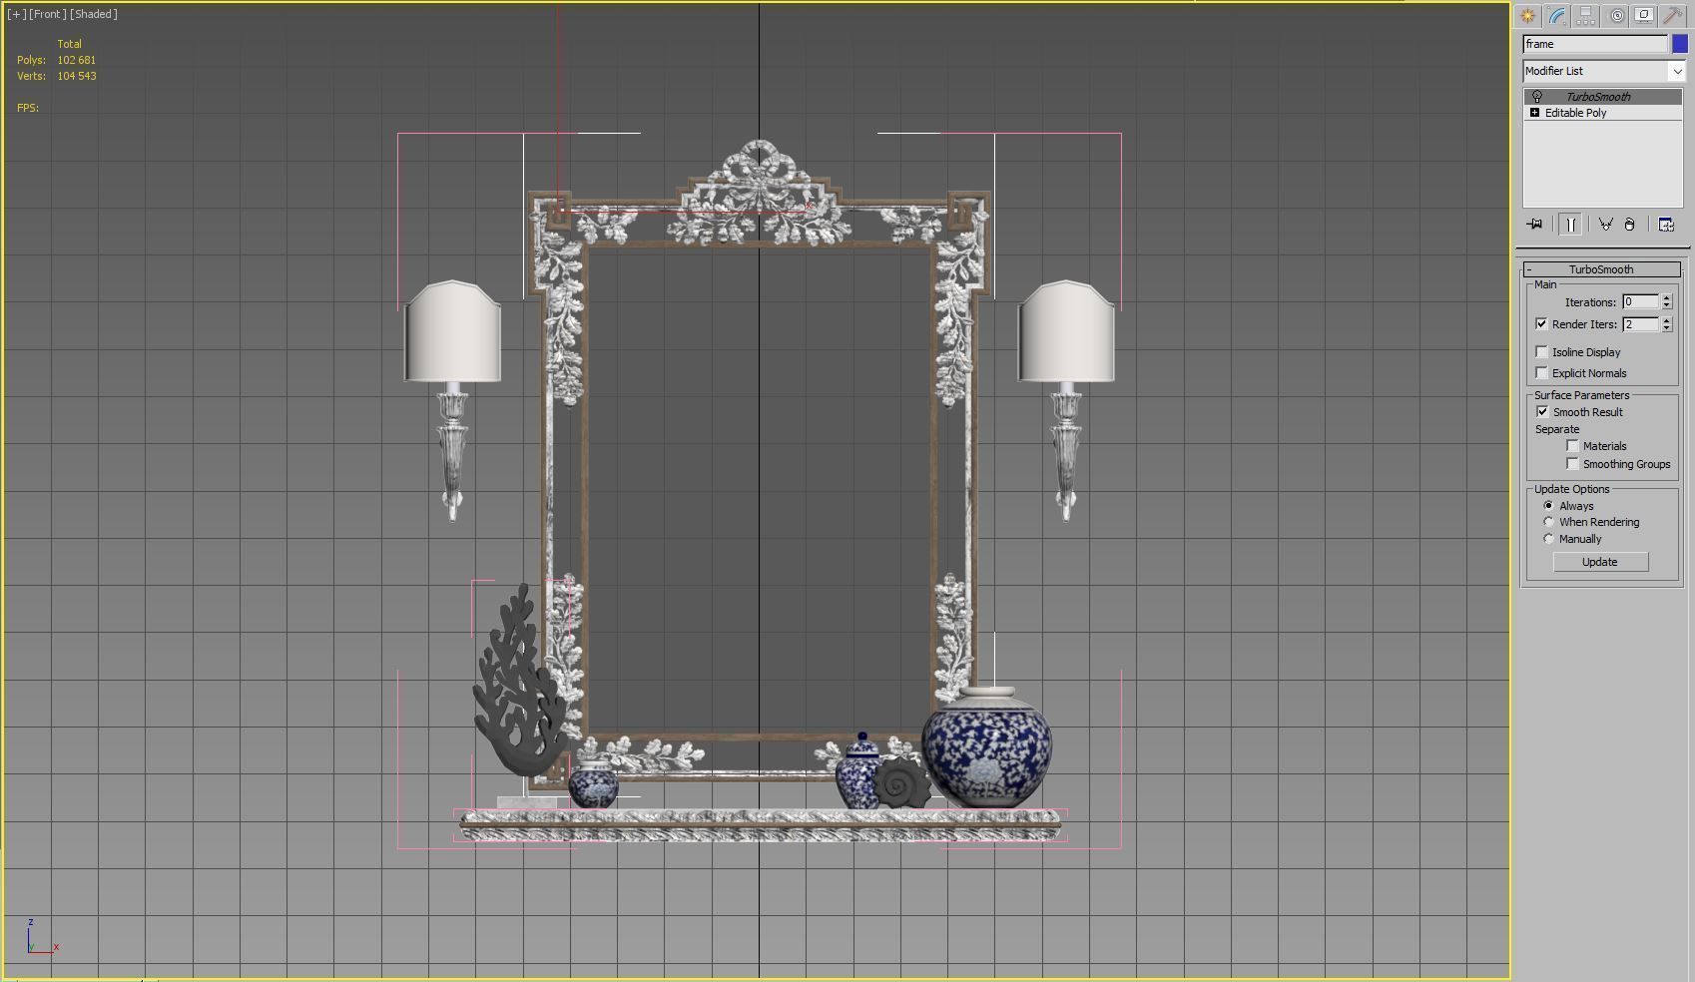Viewport: 1695px width, 982px height.
Task: Toggle the TurboSmooth lightbulb icon
Action: tap(1536, 97)
